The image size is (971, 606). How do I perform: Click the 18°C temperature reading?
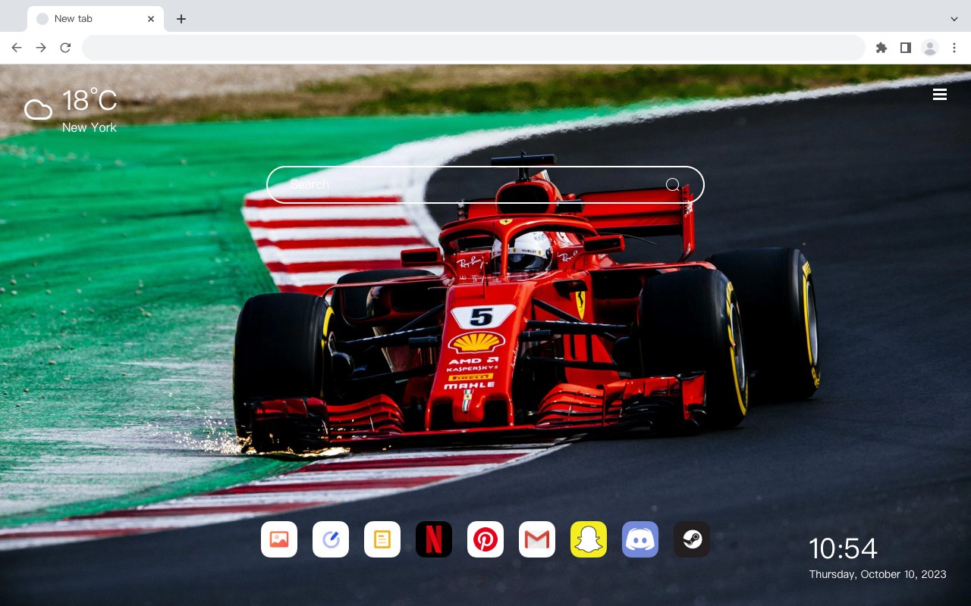[90, 101]
